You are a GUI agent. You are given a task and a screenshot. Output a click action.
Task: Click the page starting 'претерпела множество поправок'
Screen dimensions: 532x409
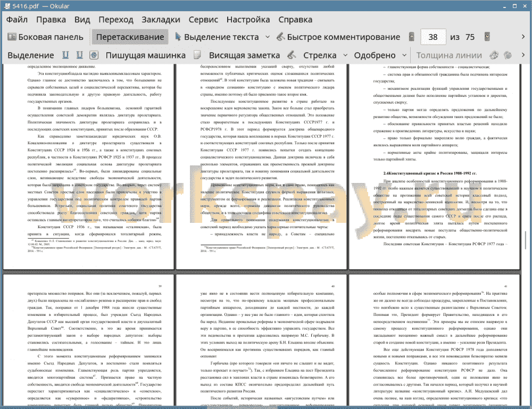tap(88, 340)
